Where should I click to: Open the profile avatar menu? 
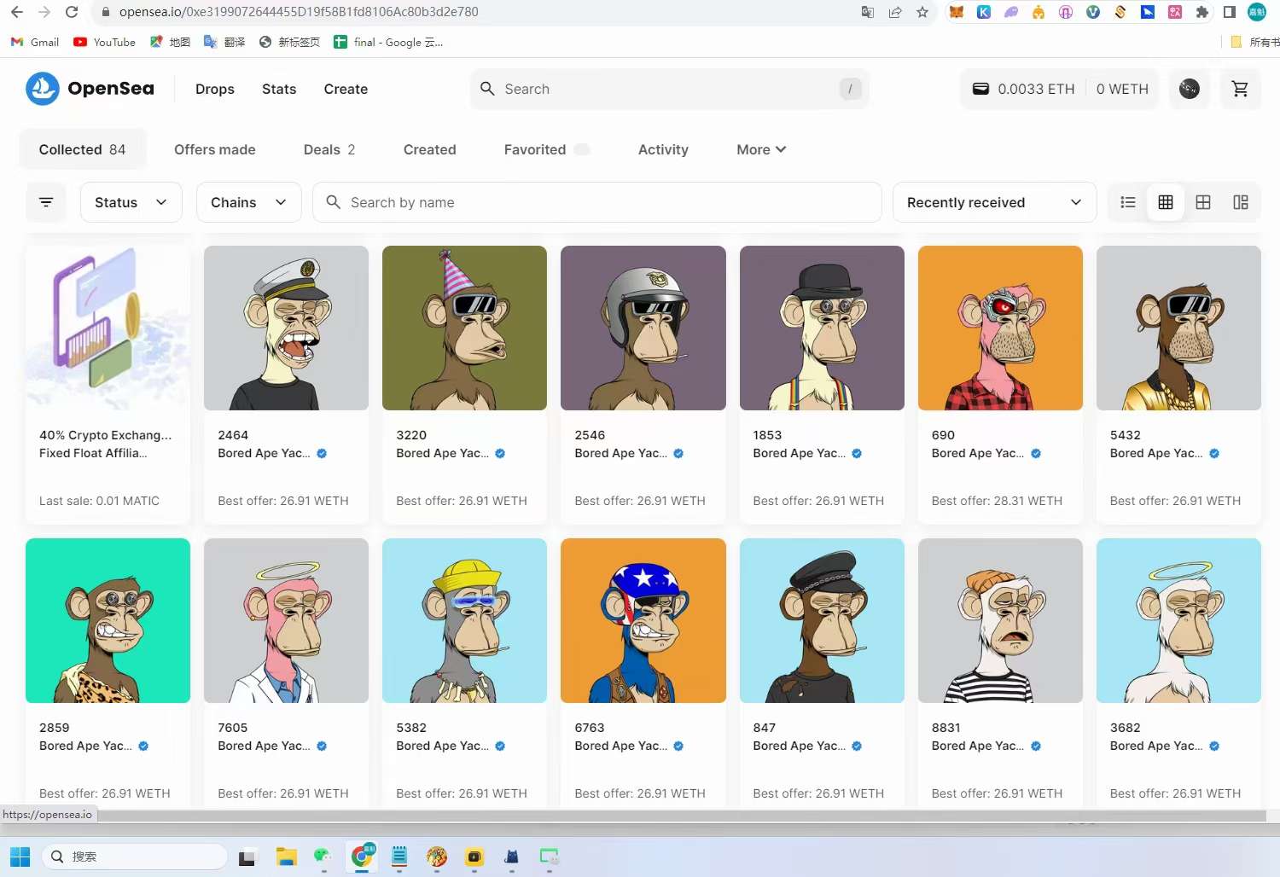(1189, 89)
